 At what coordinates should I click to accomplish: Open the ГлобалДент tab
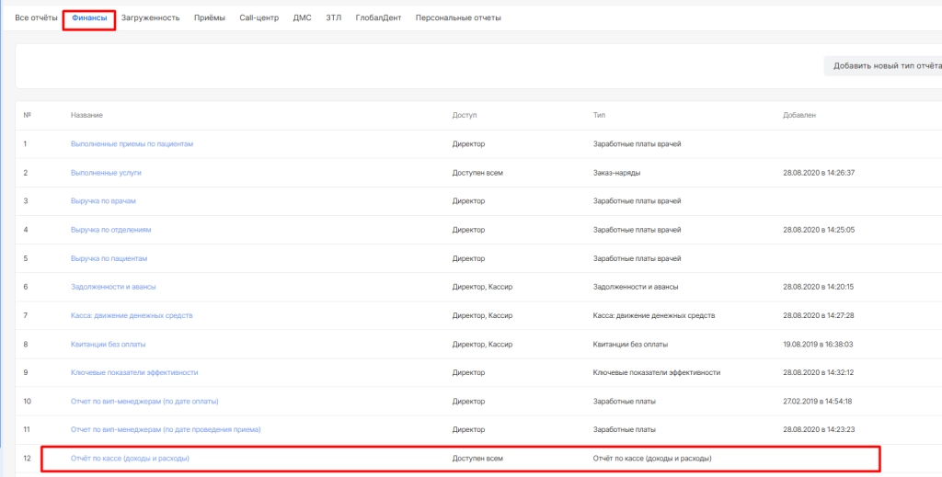(378, 18)
